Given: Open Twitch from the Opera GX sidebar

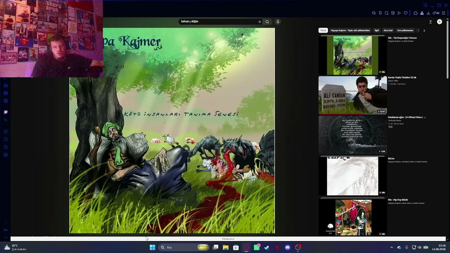Looking at the screenshot, I should click(x=6, y=112).
